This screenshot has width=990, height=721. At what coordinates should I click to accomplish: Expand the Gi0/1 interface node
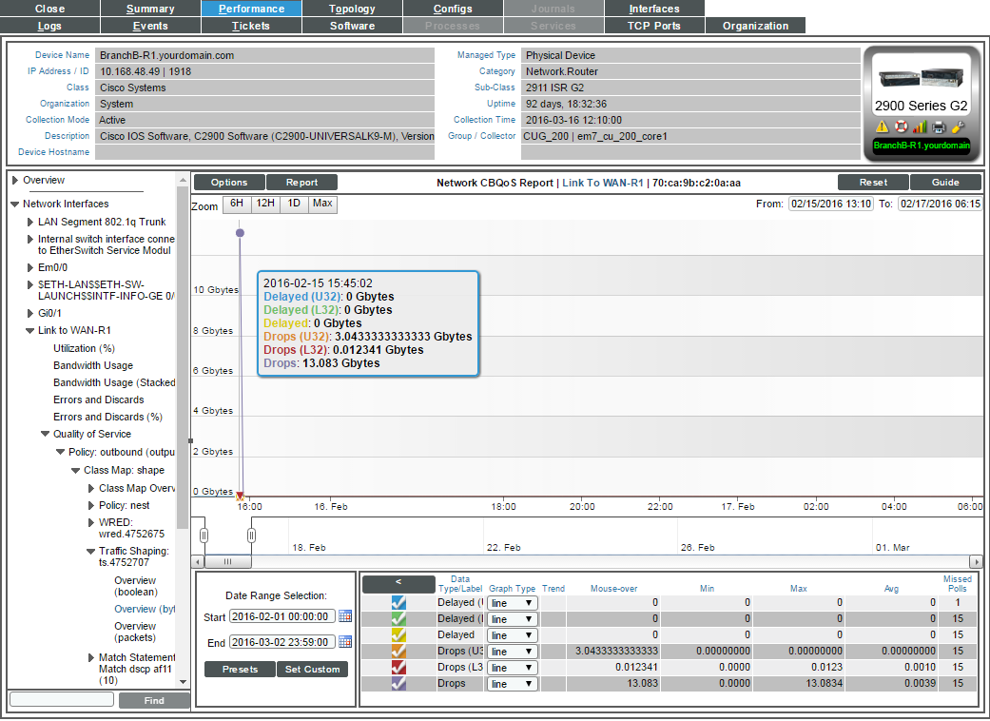[29, 313]
